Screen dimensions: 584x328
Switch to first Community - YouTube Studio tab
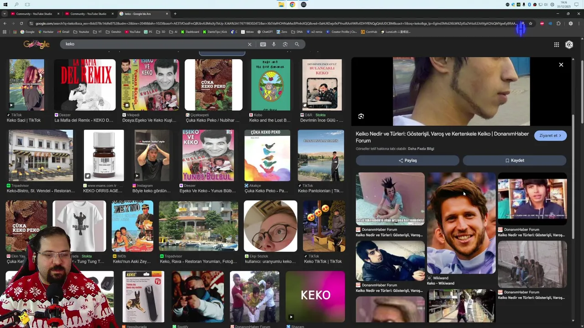[34, 14]
